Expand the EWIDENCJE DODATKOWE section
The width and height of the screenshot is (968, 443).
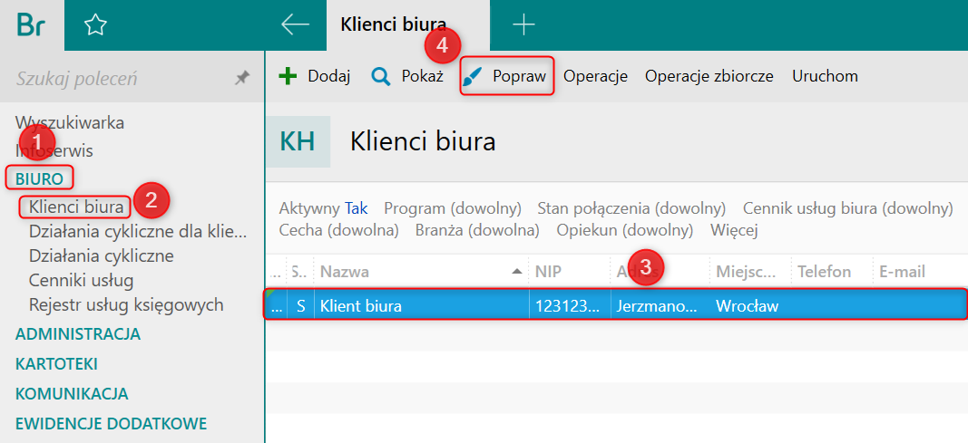point(111,423)
